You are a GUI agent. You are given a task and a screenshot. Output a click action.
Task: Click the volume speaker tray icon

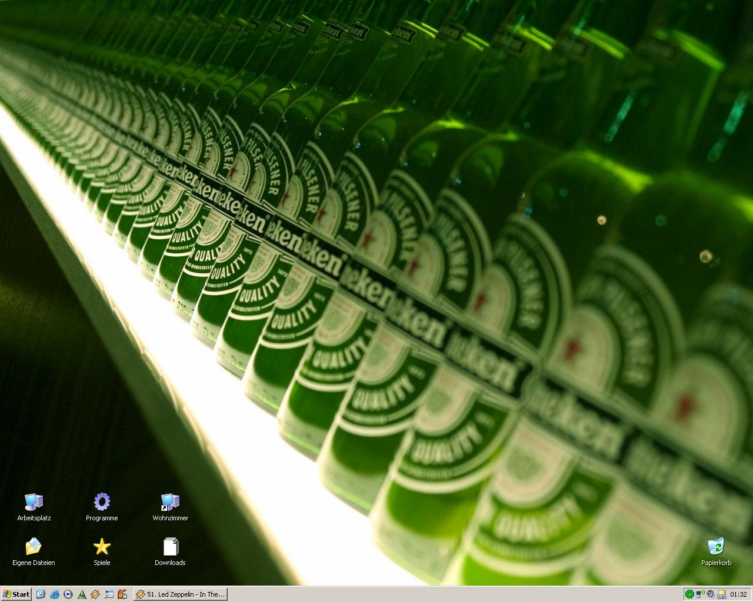[711, 594]
